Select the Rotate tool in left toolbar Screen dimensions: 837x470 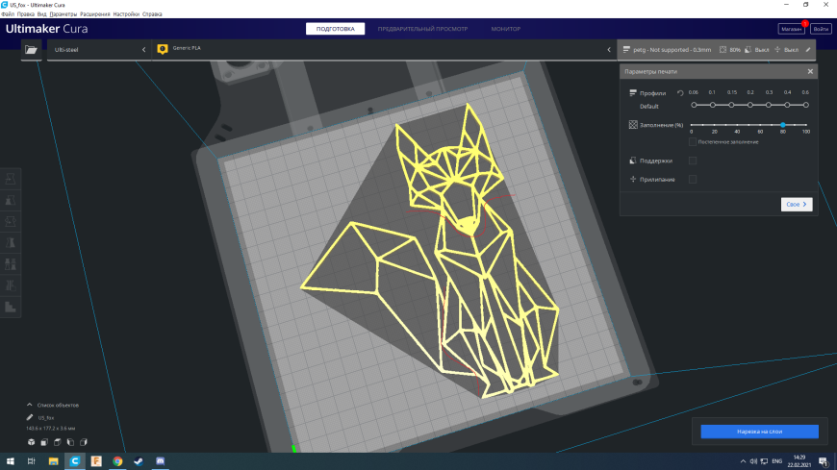click(x=11, y=221)
